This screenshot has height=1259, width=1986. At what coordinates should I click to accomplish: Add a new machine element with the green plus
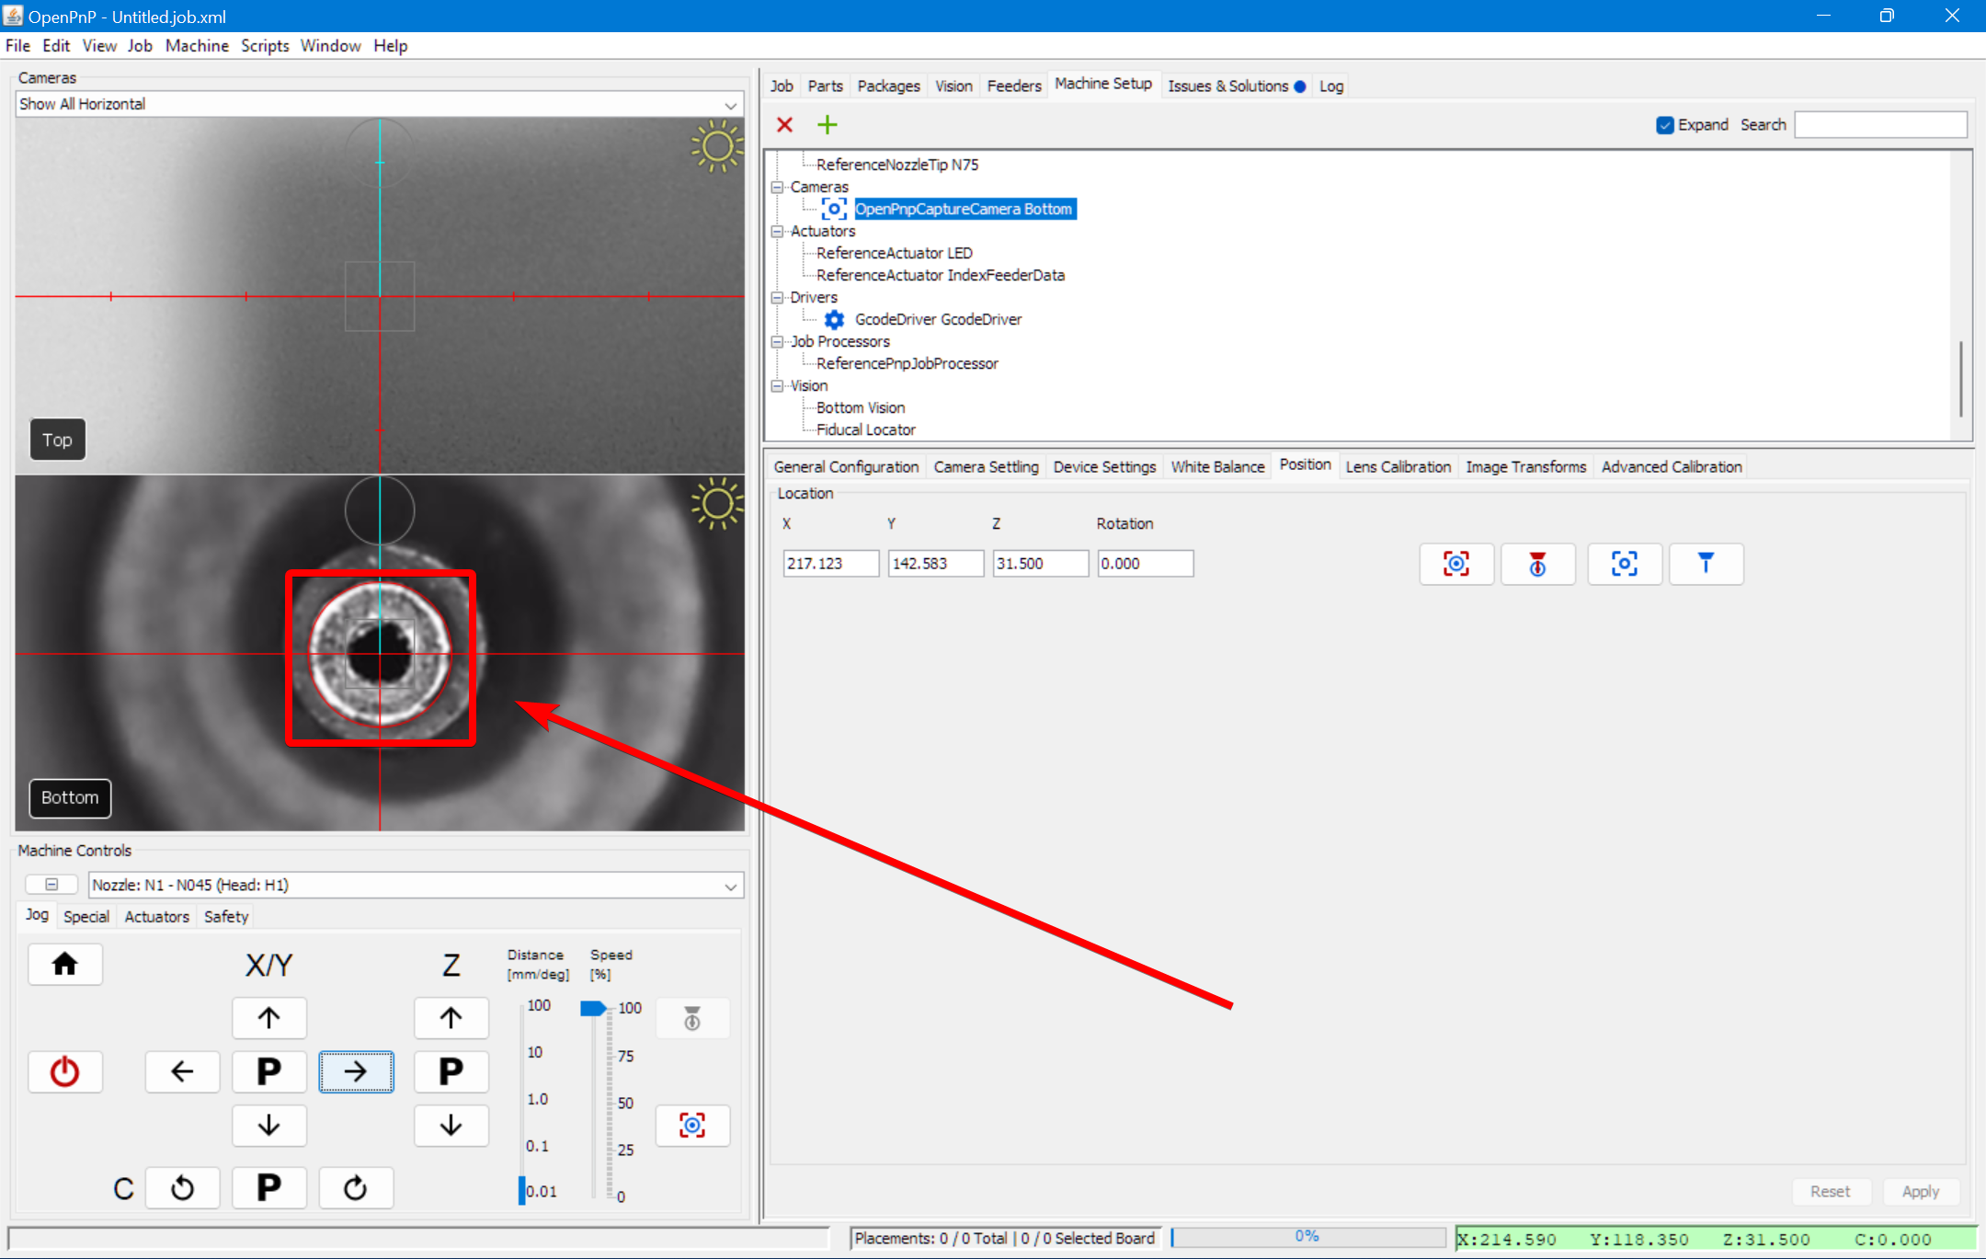[827, 124]
